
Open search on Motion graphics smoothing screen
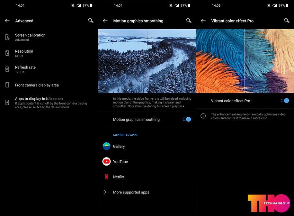coord(189,21)
